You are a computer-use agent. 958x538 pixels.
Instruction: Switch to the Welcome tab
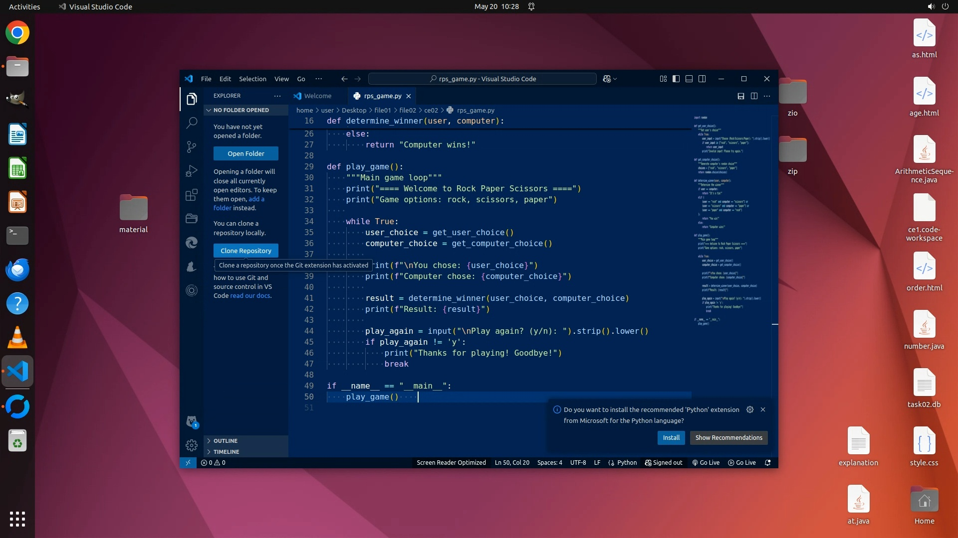tap(317, 96)
